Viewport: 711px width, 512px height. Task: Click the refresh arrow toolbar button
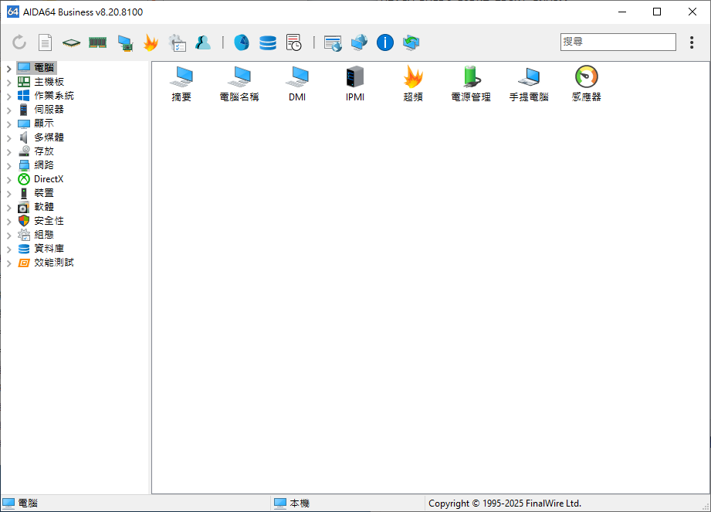click(19, 42)
